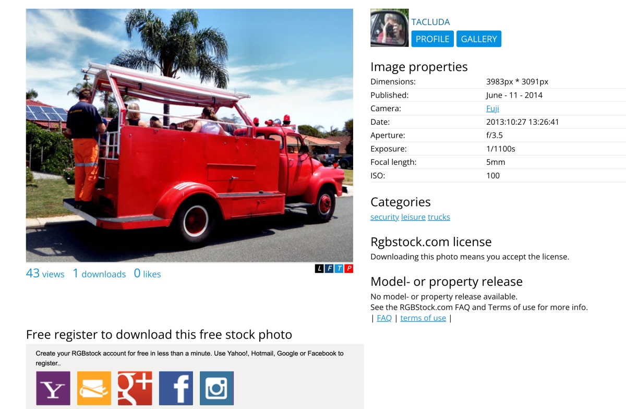This screenshot has width=626, height=409.
Task: Click the black L badge under photo
Action: (319, 269)
